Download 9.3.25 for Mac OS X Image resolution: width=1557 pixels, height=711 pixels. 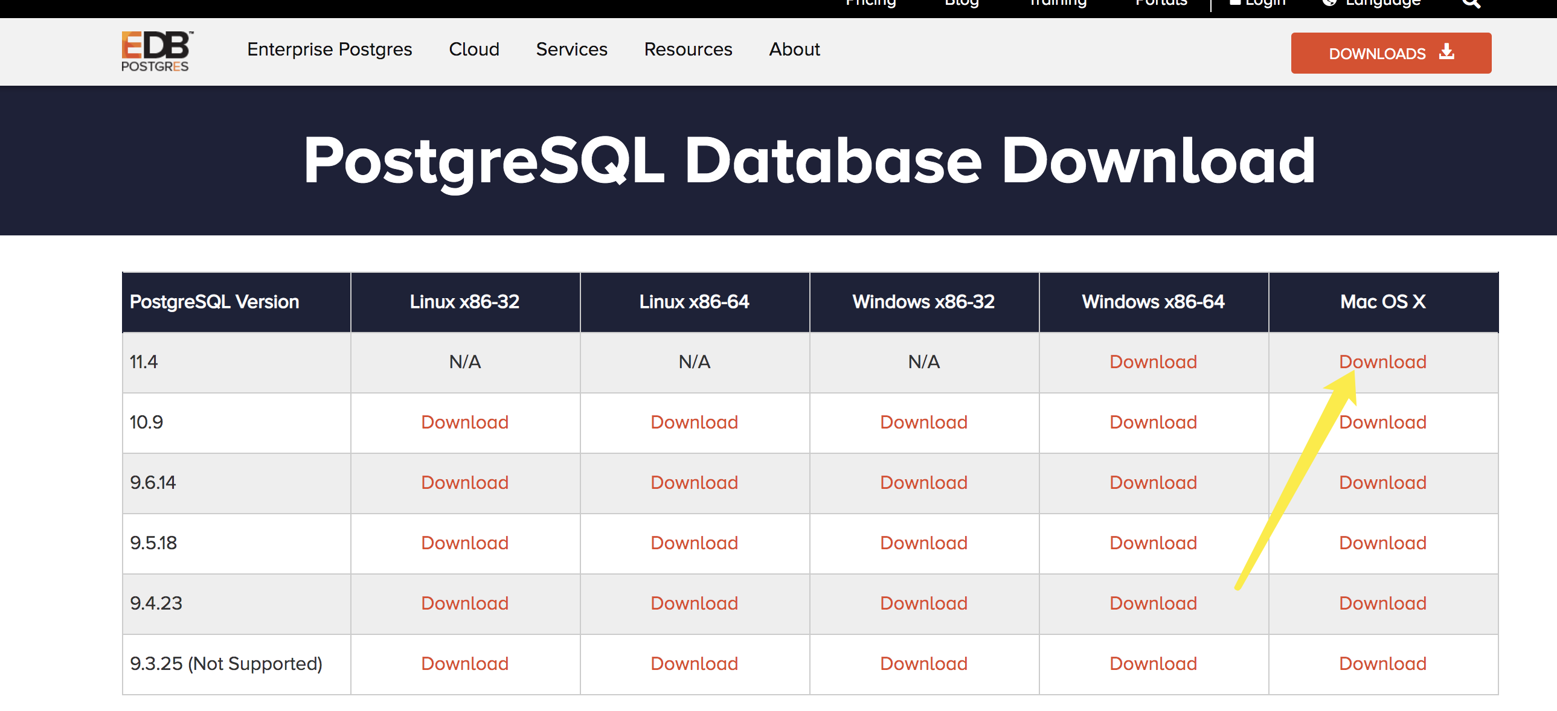(x=1382, y=664)
